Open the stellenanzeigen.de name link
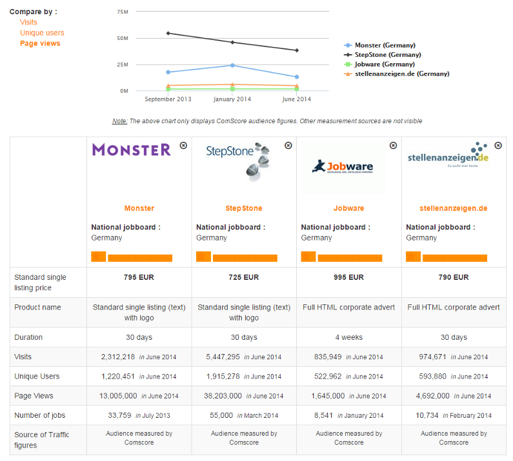 click(x=454, y=208)
